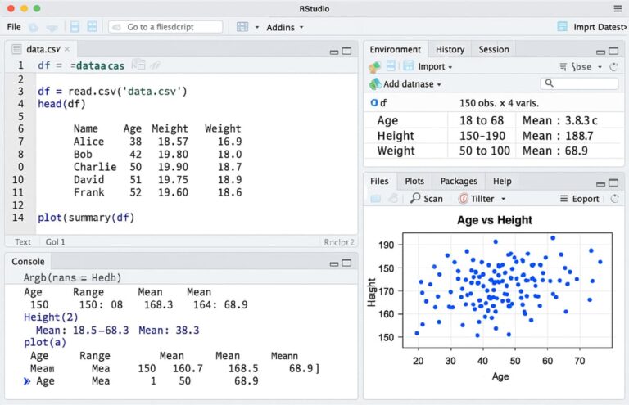629x405 pixels.
Task: Maximize the Console pane
Action: pos(346,263)
